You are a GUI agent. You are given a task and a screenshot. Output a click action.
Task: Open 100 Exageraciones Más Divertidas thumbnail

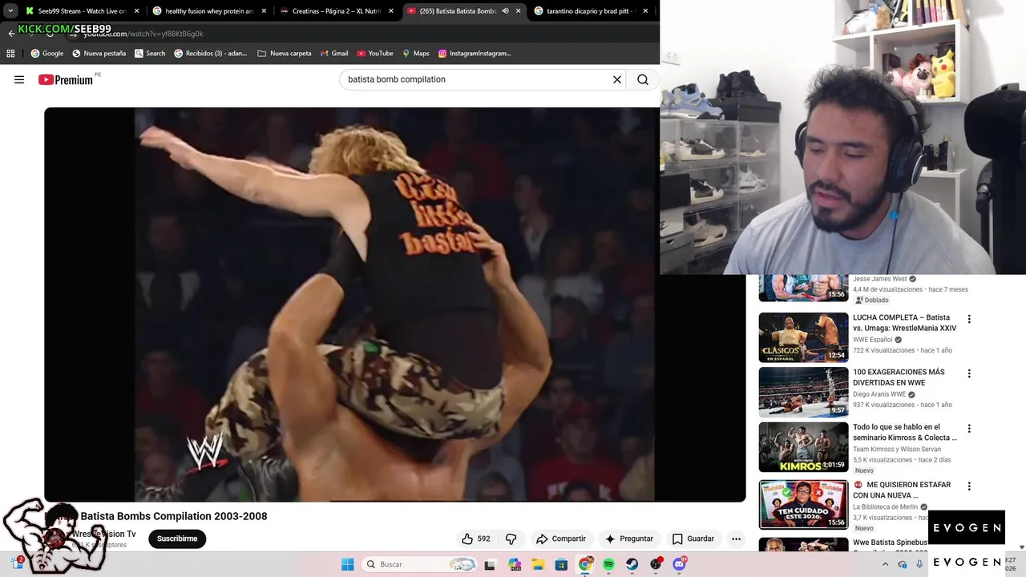coord(803,392)
